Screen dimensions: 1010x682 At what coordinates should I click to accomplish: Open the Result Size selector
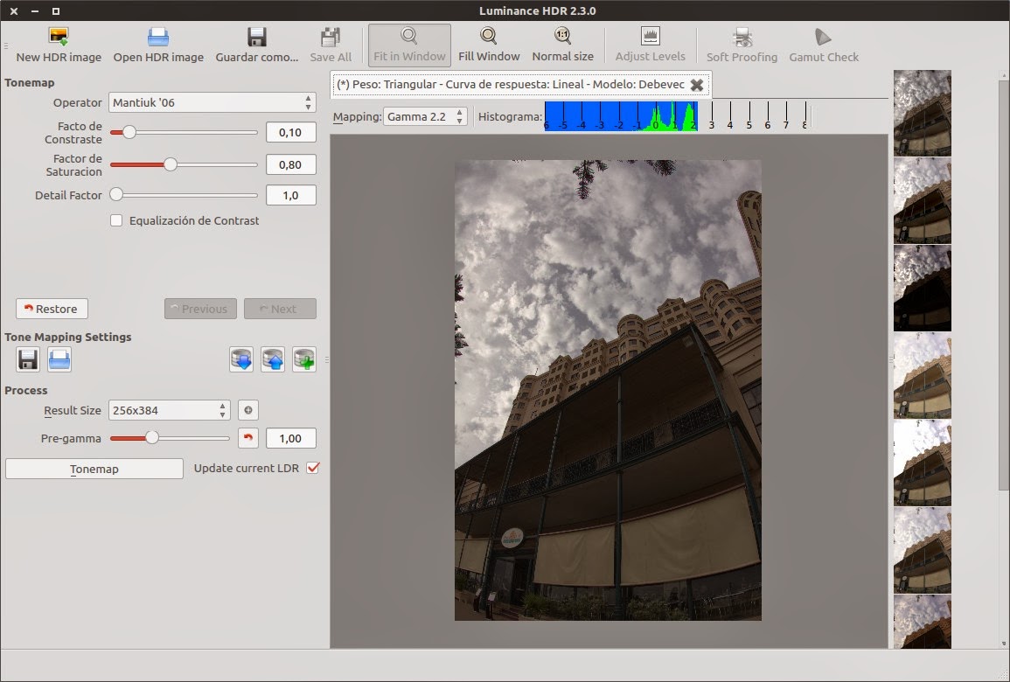coord(169,410)
